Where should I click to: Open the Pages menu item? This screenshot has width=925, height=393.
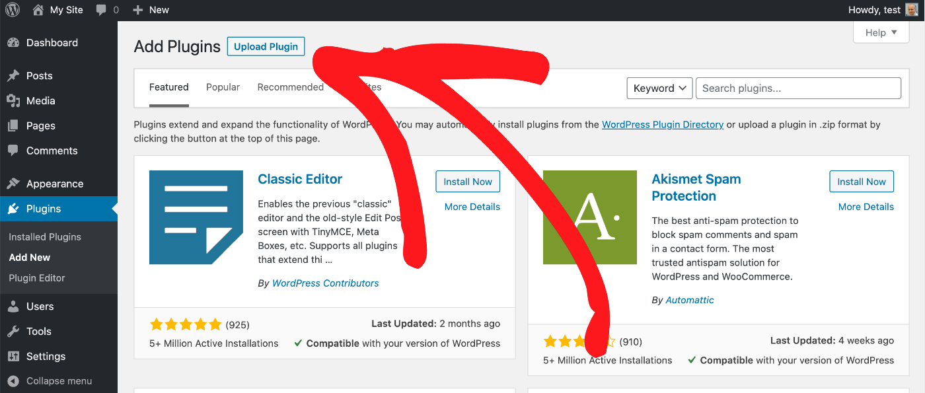[59, 126]
